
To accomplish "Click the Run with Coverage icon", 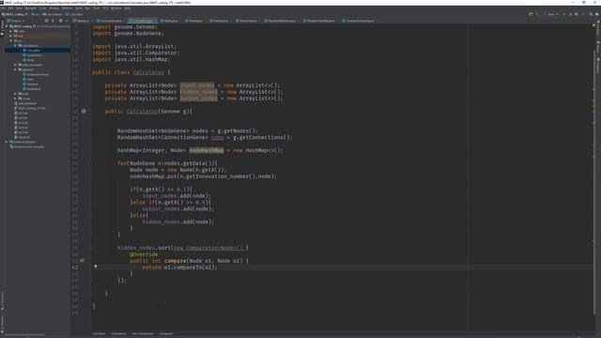I will tap(577, 14).
